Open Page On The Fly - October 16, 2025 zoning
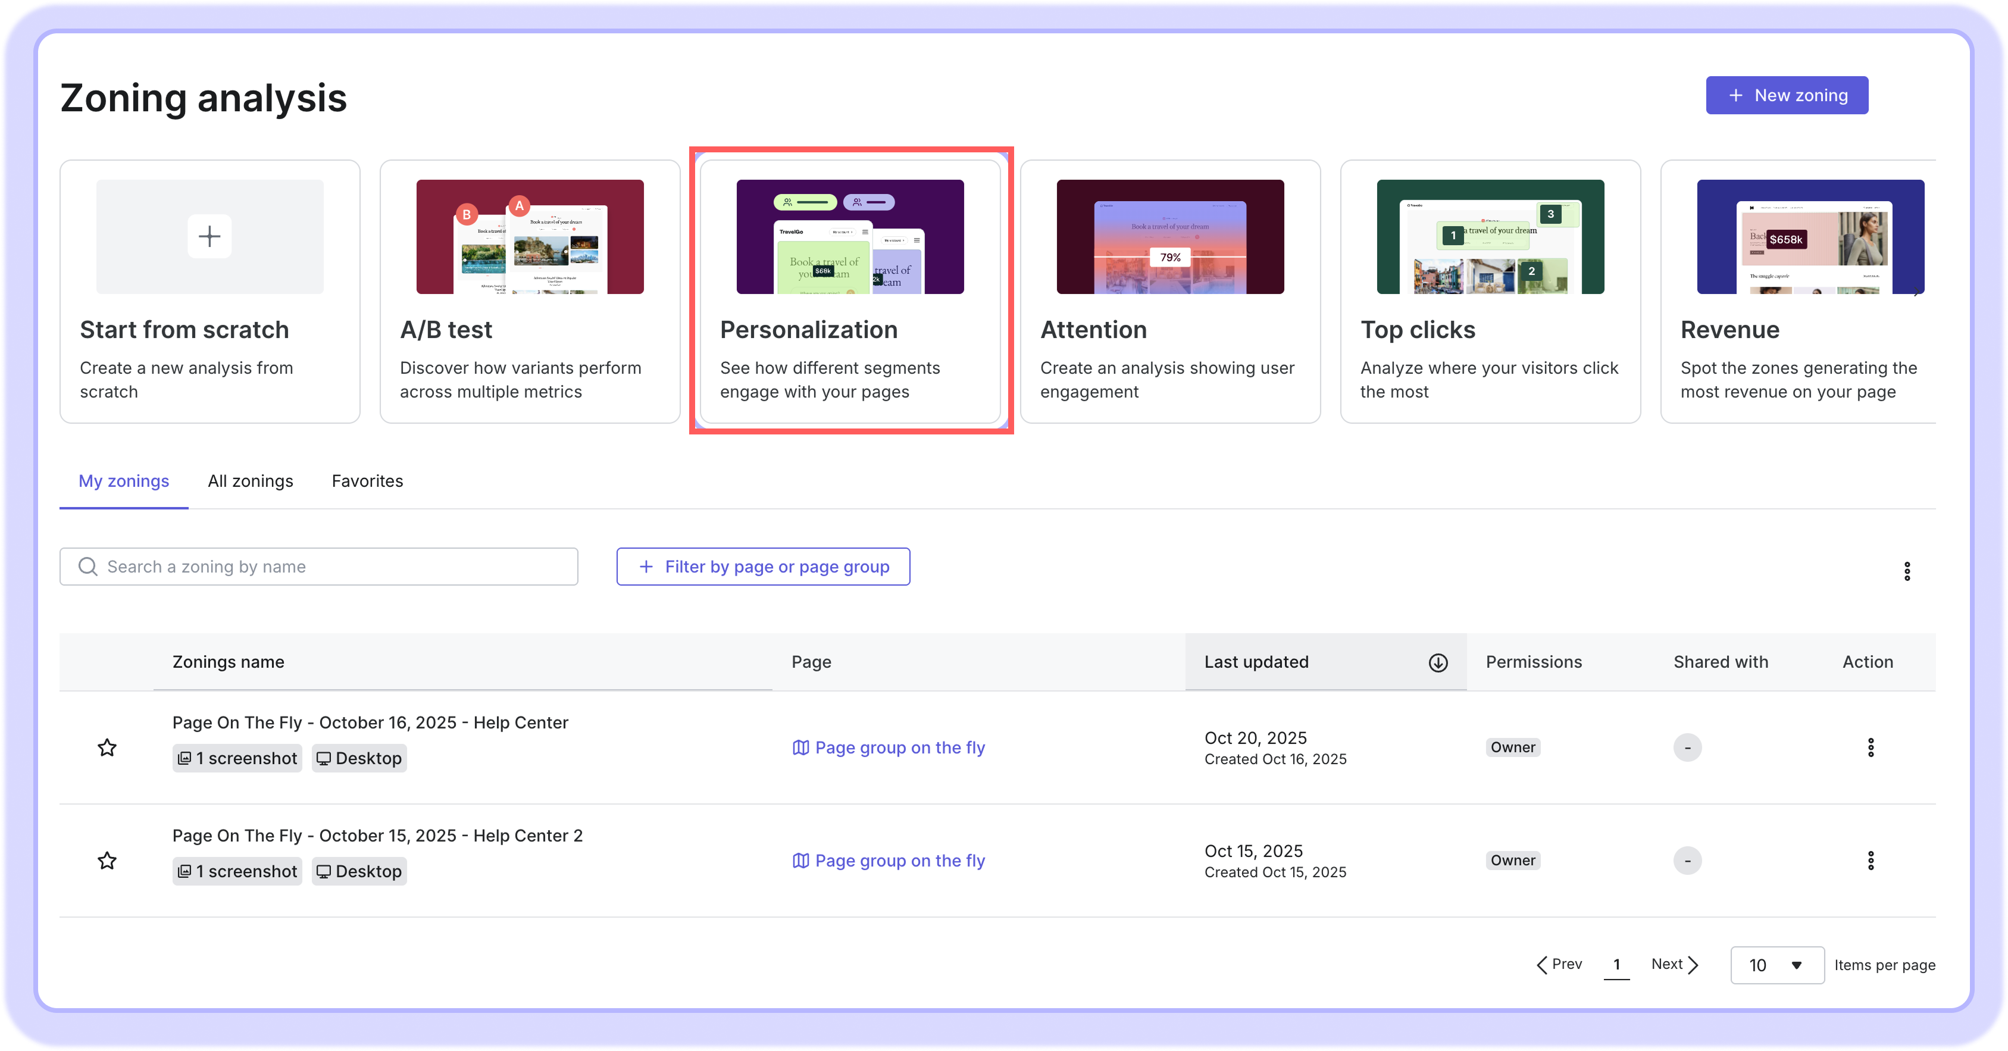Screen dimensions: 2008x1051 370,722
